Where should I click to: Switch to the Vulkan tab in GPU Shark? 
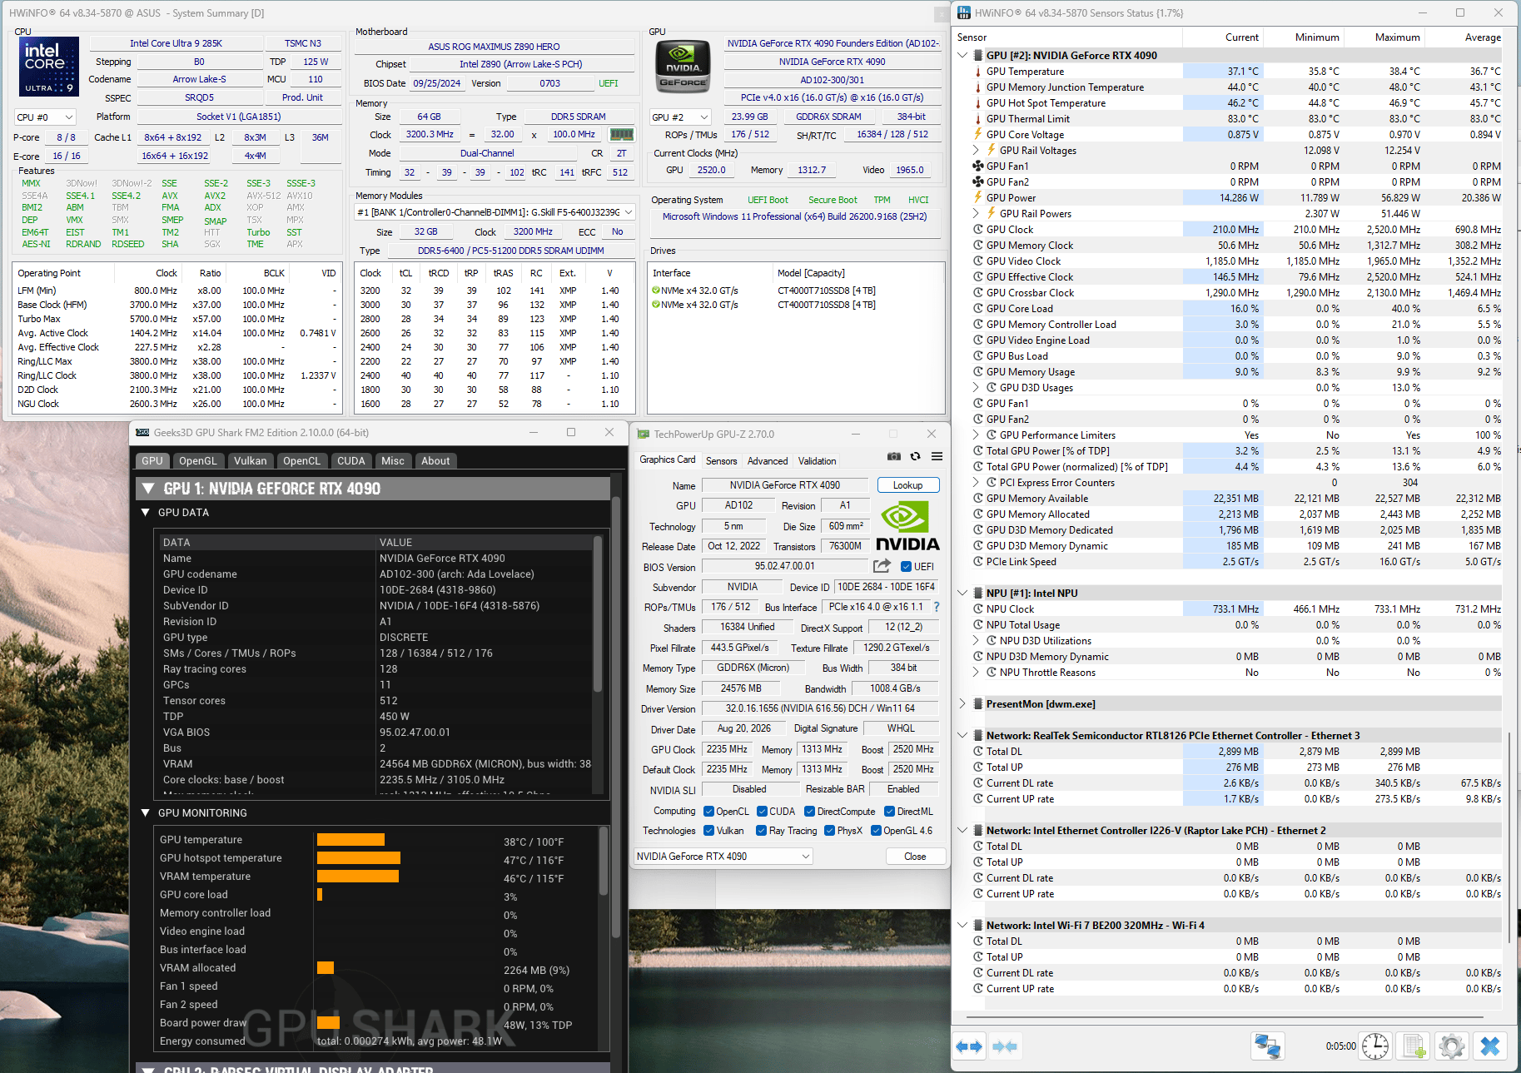click(251, 460)
